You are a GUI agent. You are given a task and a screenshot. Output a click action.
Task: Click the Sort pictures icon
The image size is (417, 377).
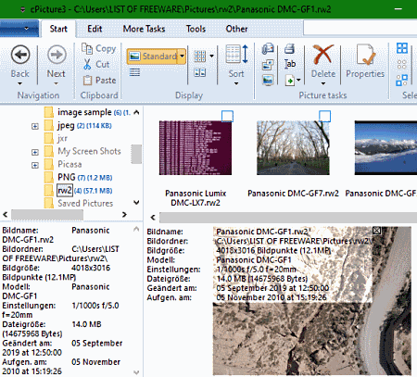[x=236, y=55]
